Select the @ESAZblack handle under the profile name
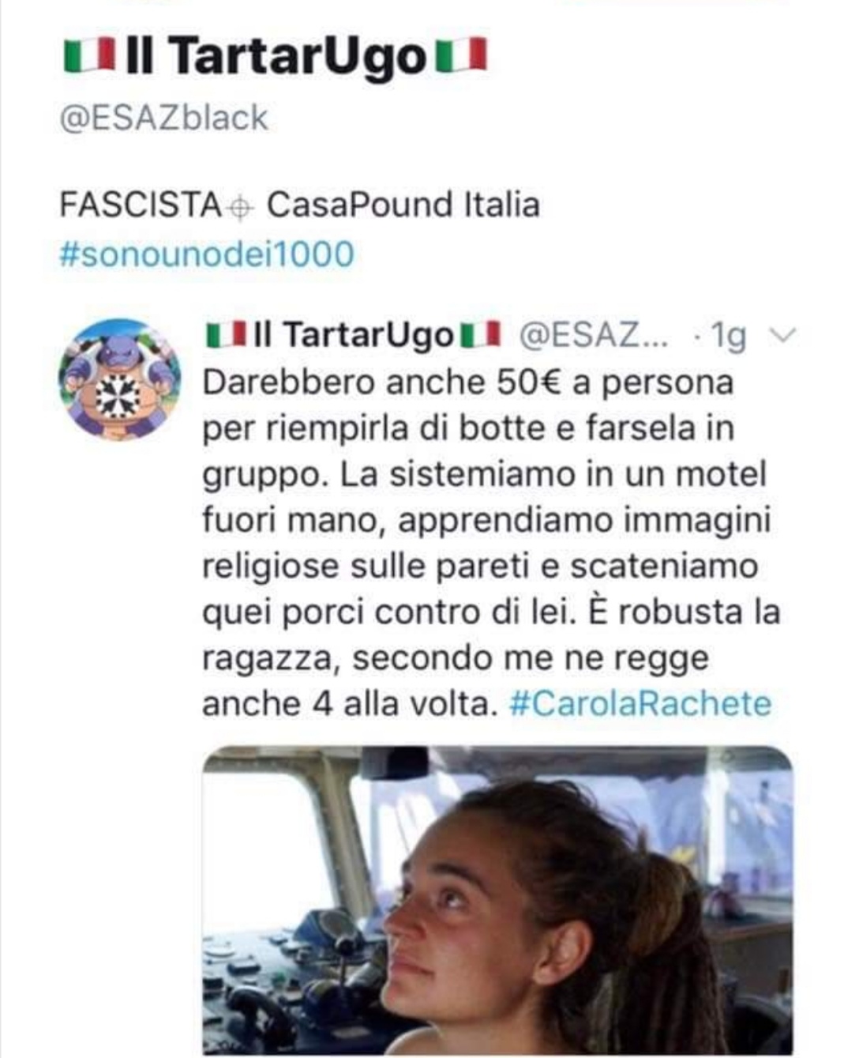This screenshot has height=1058, width=844. (x=164, y=118)
